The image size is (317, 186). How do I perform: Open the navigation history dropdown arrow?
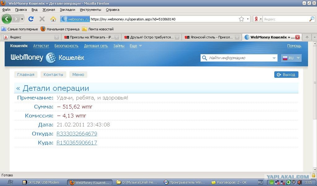pos(22,19)
